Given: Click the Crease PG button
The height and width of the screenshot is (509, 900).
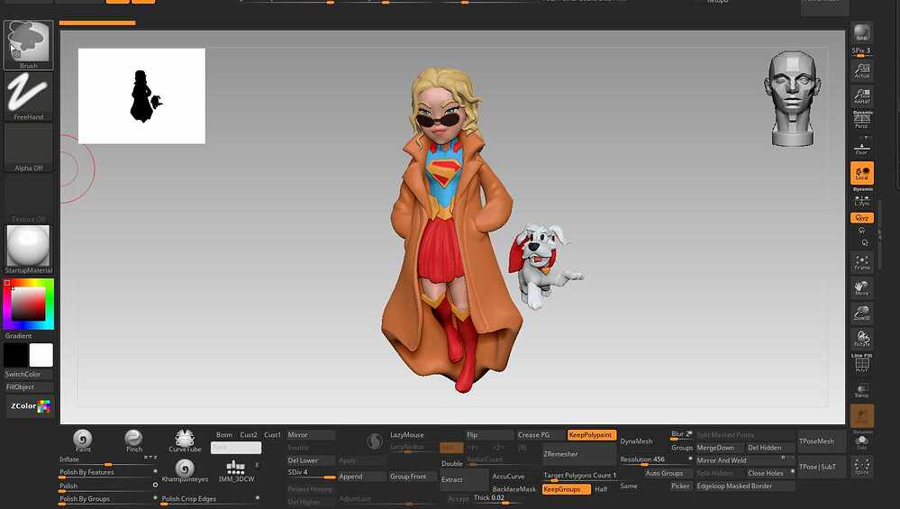Looking at the screenshot, I should [x=541, y=435].
